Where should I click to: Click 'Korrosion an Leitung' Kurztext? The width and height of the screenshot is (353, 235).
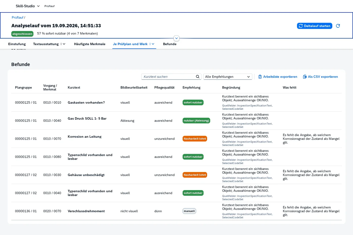click(84, 137)
